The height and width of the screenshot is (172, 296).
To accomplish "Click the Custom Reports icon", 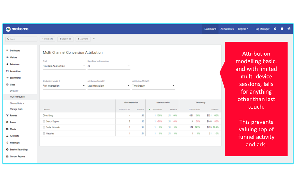I will [x=7, y=156].
